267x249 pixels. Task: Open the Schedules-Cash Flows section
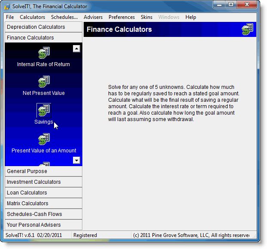click(x=43, y=214)
